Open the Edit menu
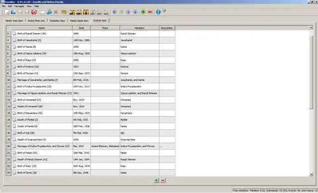The image size is (318, 193). [10, 6]
